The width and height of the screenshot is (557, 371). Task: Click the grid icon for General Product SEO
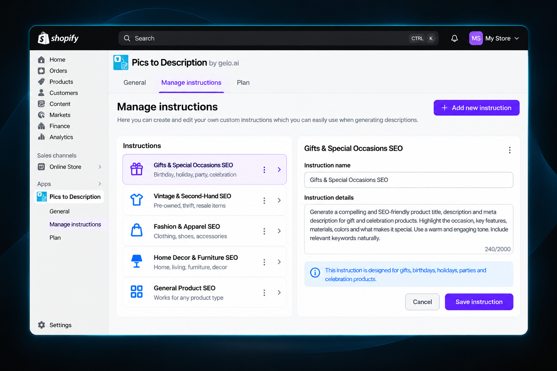click(137, 292)
